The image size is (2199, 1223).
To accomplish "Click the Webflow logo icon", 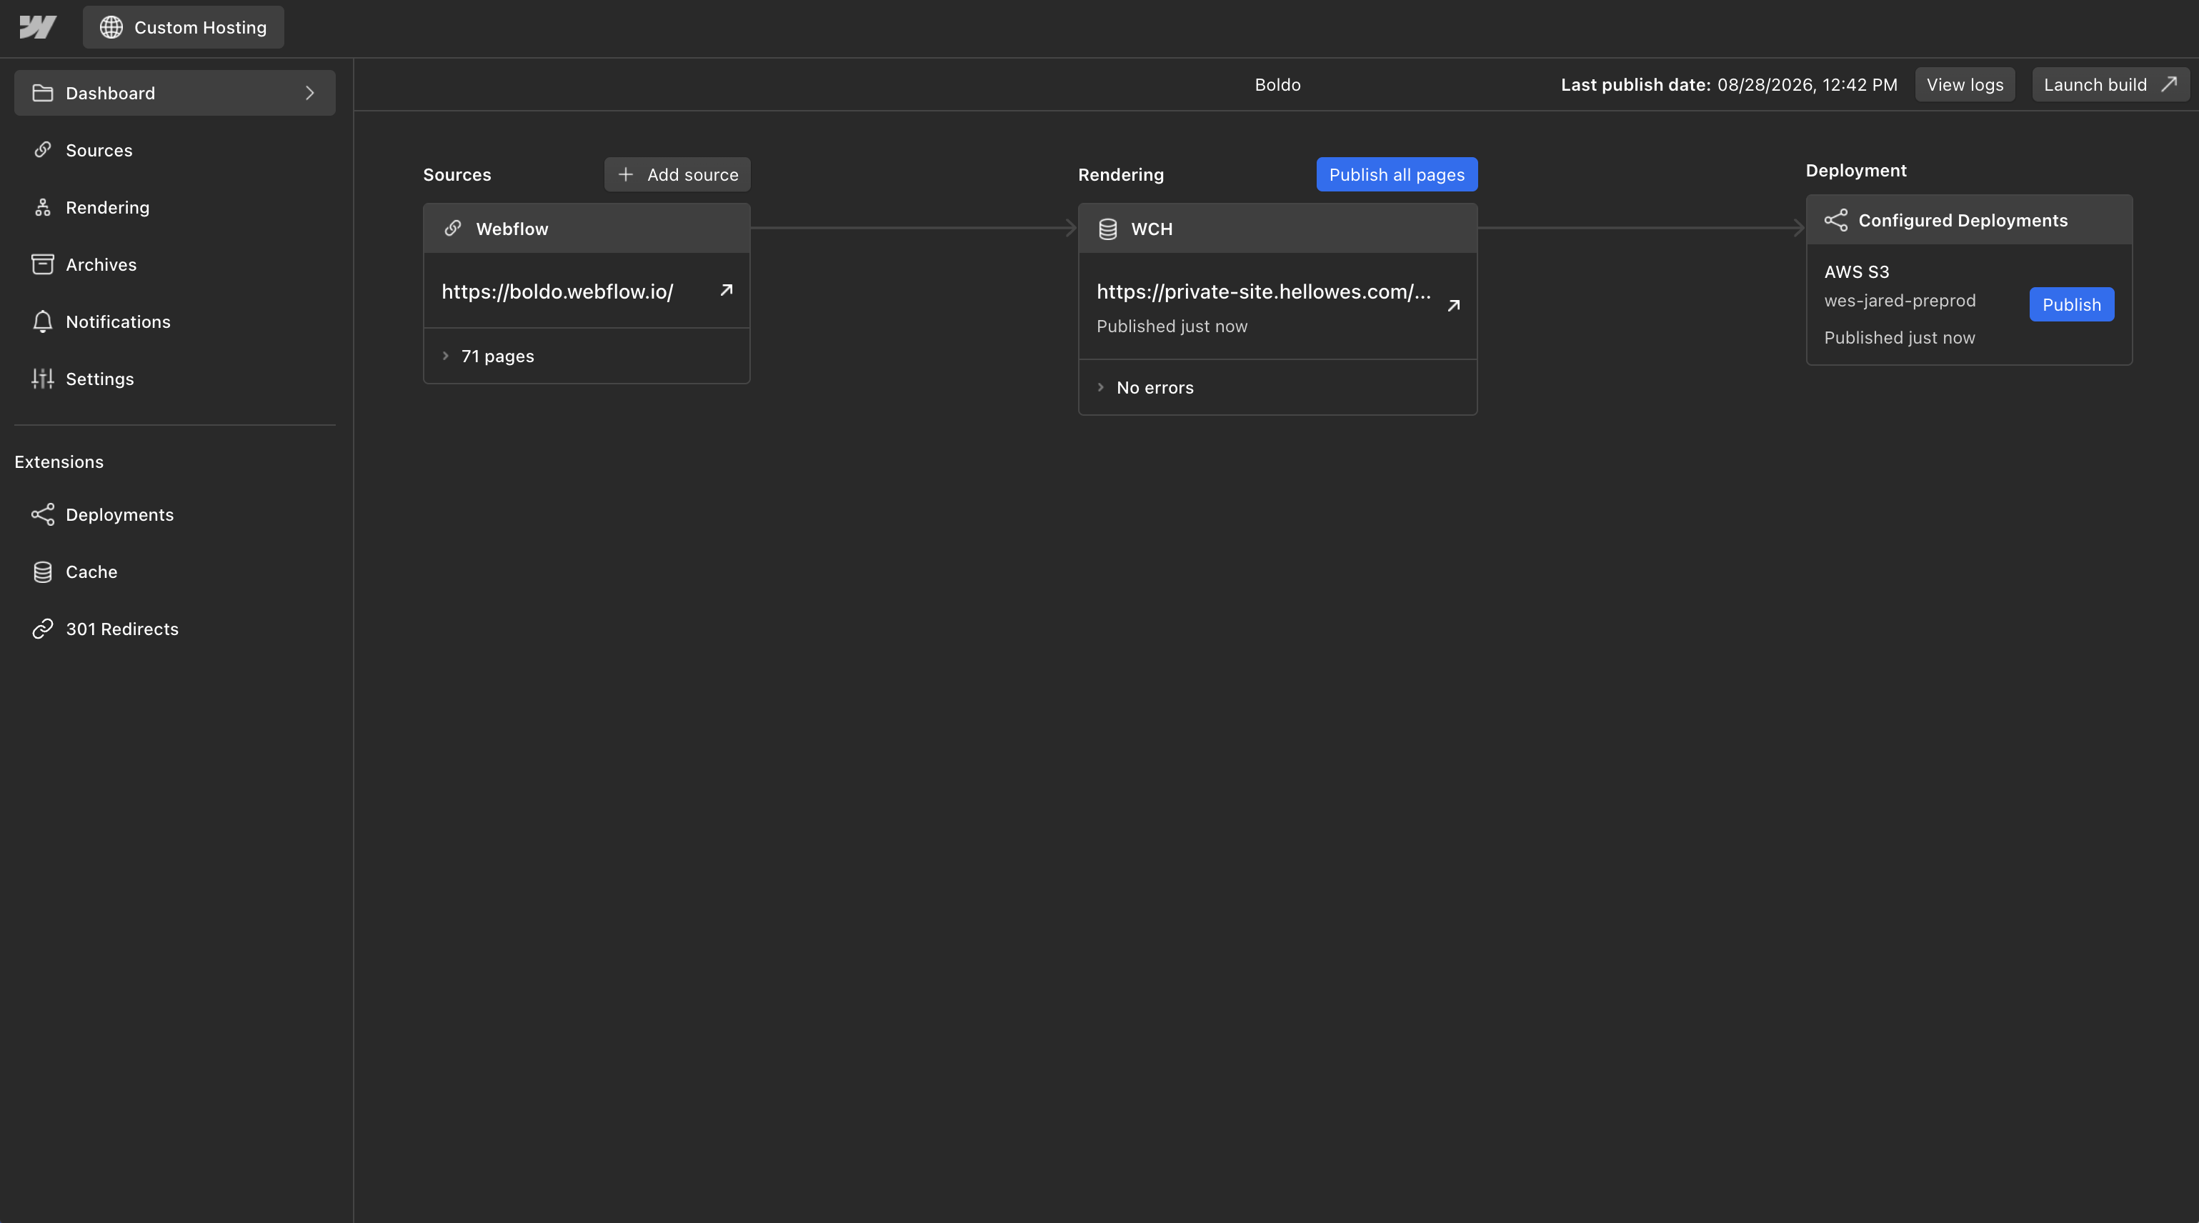I will (x=38, y=27).
